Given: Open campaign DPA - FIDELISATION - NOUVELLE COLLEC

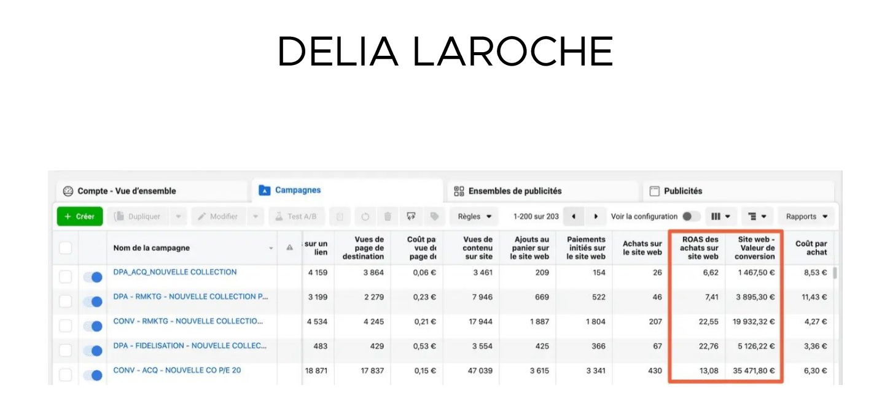Looking at the screenshot, I should click(190, 346).
